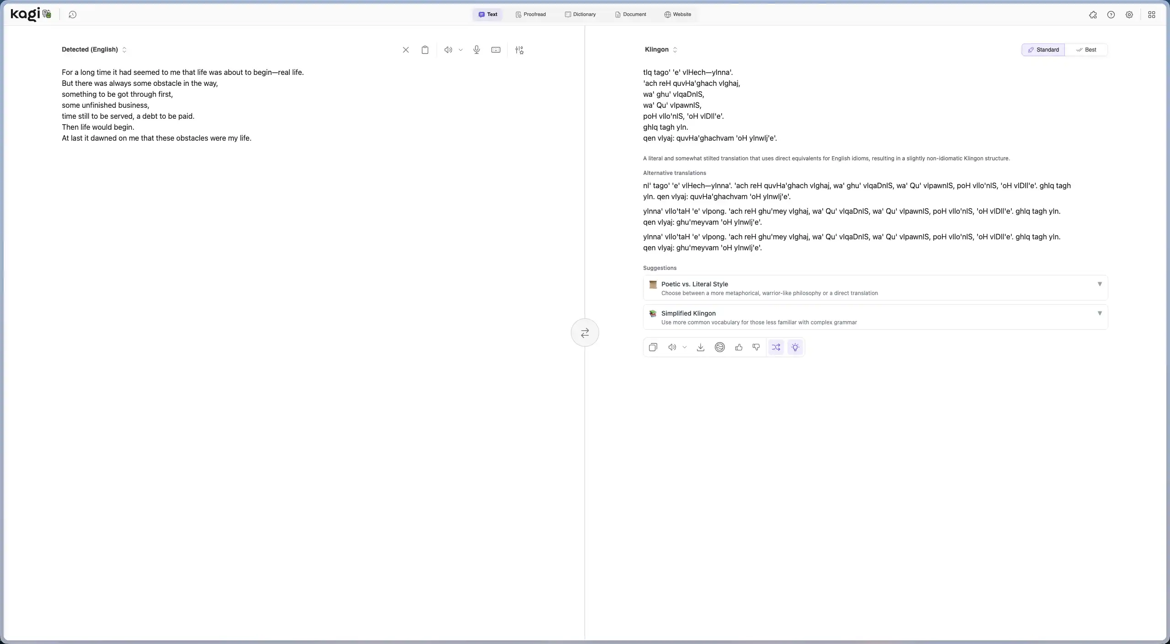The height and width of the screenshot is (644, 1170).
Task: Copy the Klingon translation output
Action: point(653,348)
